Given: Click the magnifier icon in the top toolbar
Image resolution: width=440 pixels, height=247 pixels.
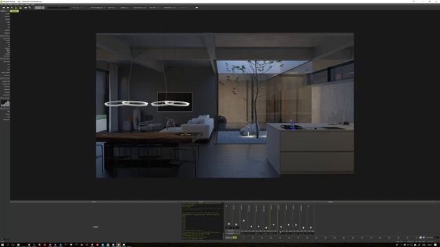Looking at the screenshot, I should click(x=30, y=8).
